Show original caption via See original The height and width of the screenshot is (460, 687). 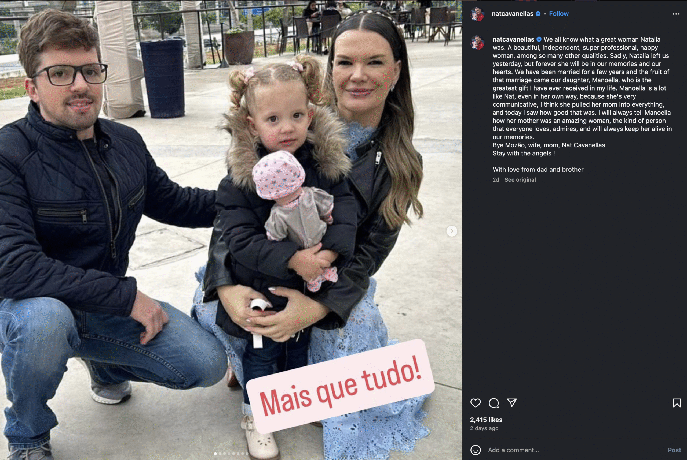[520, 179]
